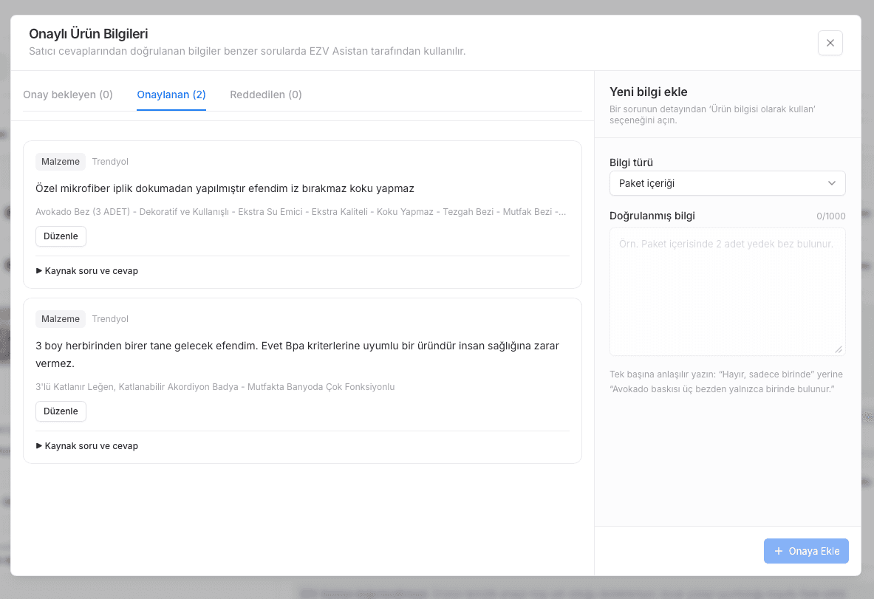This screenshot has width=874, height=599.
Task: Grab the text area resize handle corner
Action: coord(839,349)
